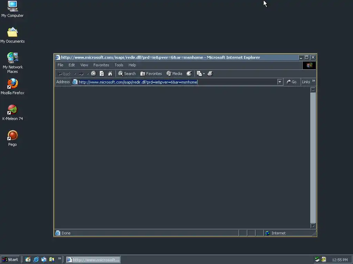The width and height of the screenshot is (353, 264).
Task: Click the 'Done' status text
Action: coord(66,233)
